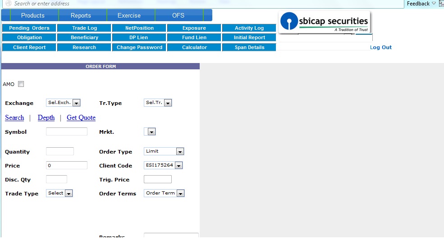This screenshot has width=444, height=240.
Task: Click the sbicap securities logo
Action: 324,22
